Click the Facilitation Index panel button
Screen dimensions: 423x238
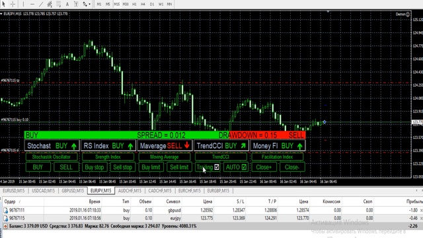tap(278, 157)
